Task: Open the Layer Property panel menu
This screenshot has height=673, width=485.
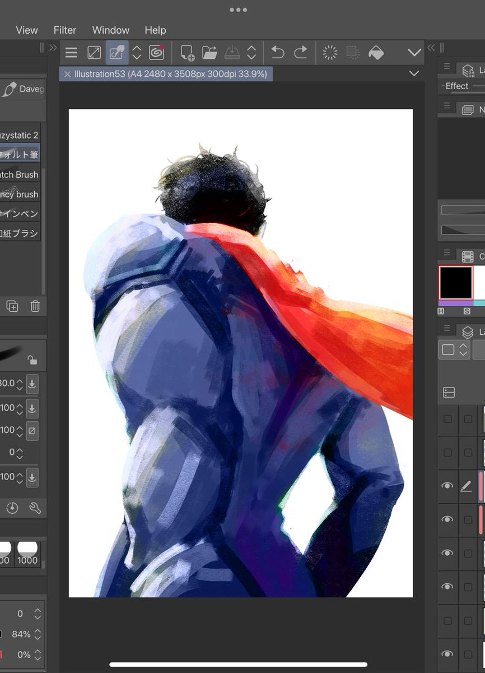Action: 447,66
